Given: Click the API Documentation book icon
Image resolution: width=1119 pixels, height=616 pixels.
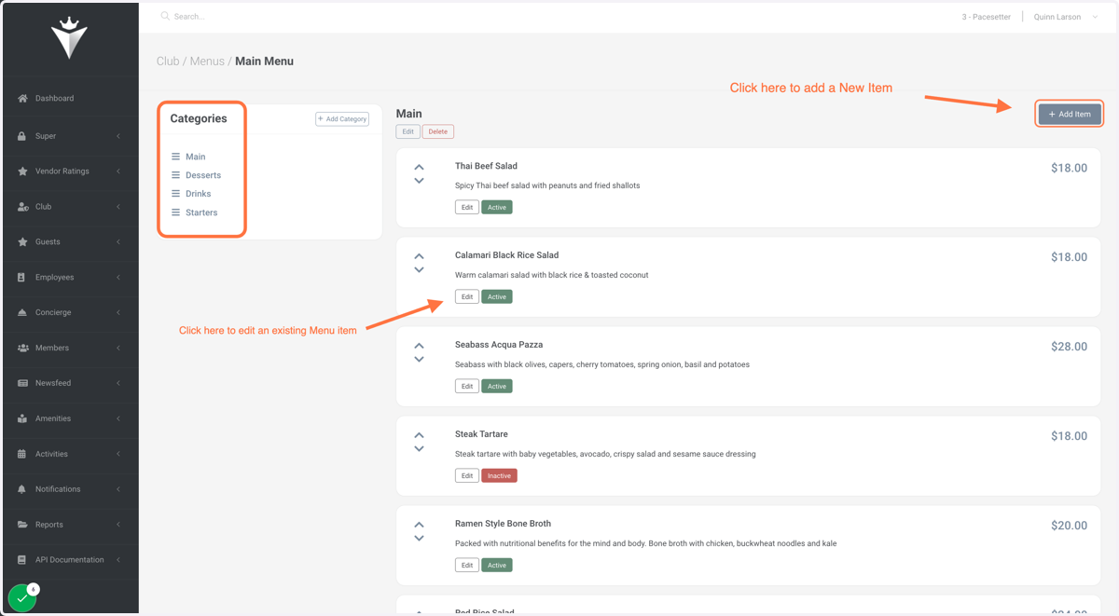Looking at the screenshot, I should pos(22,560).
